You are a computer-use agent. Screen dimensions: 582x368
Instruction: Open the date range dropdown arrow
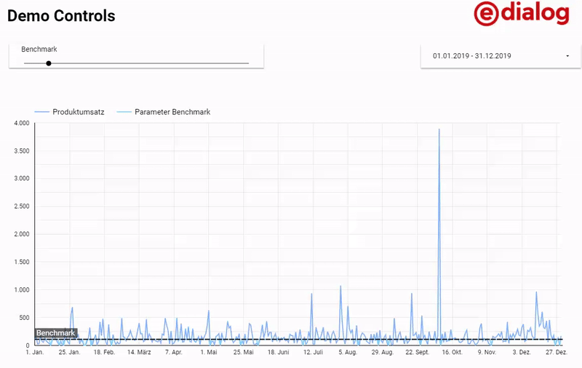(x=567, y=56)
